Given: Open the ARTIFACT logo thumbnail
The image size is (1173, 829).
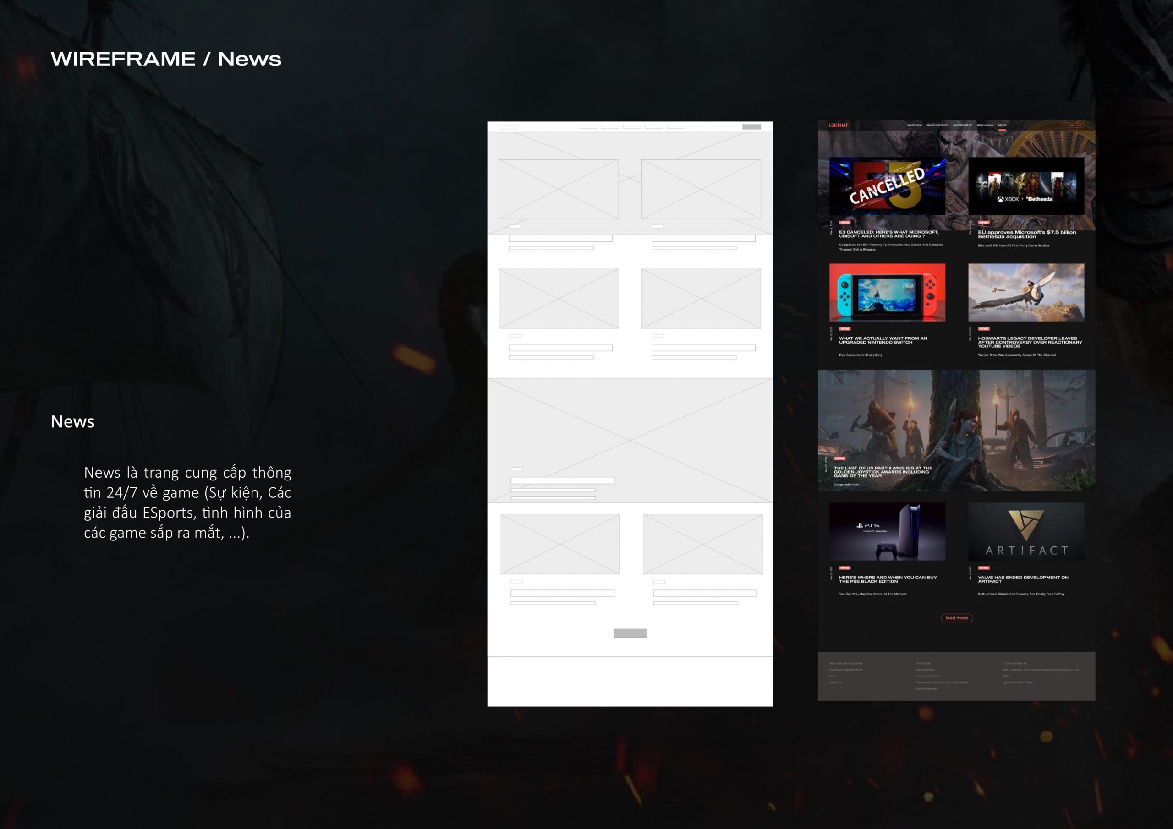Looking at the screenshot, I should pos(1026,531).
